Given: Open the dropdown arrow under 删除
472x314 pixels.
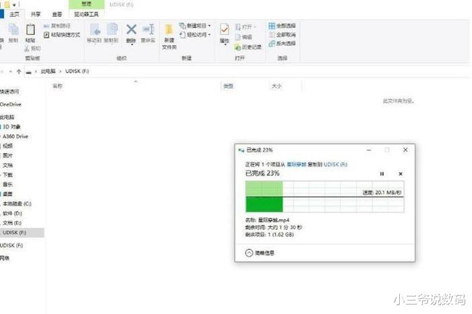Looking at the screenshot, I should [131, 44].
